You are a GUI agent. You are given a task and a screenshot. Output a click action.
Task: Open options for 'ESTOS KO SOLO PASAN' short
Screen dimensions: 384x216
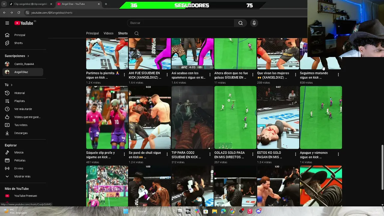295,154
